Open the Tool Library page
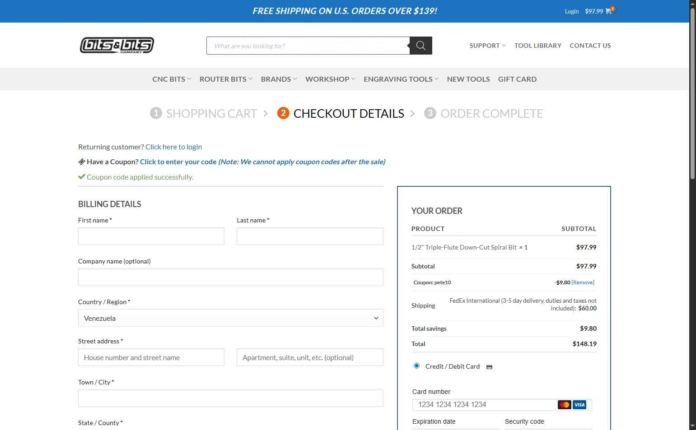Image resolution: width=696 pixels, height=430 pixels. 537,46
